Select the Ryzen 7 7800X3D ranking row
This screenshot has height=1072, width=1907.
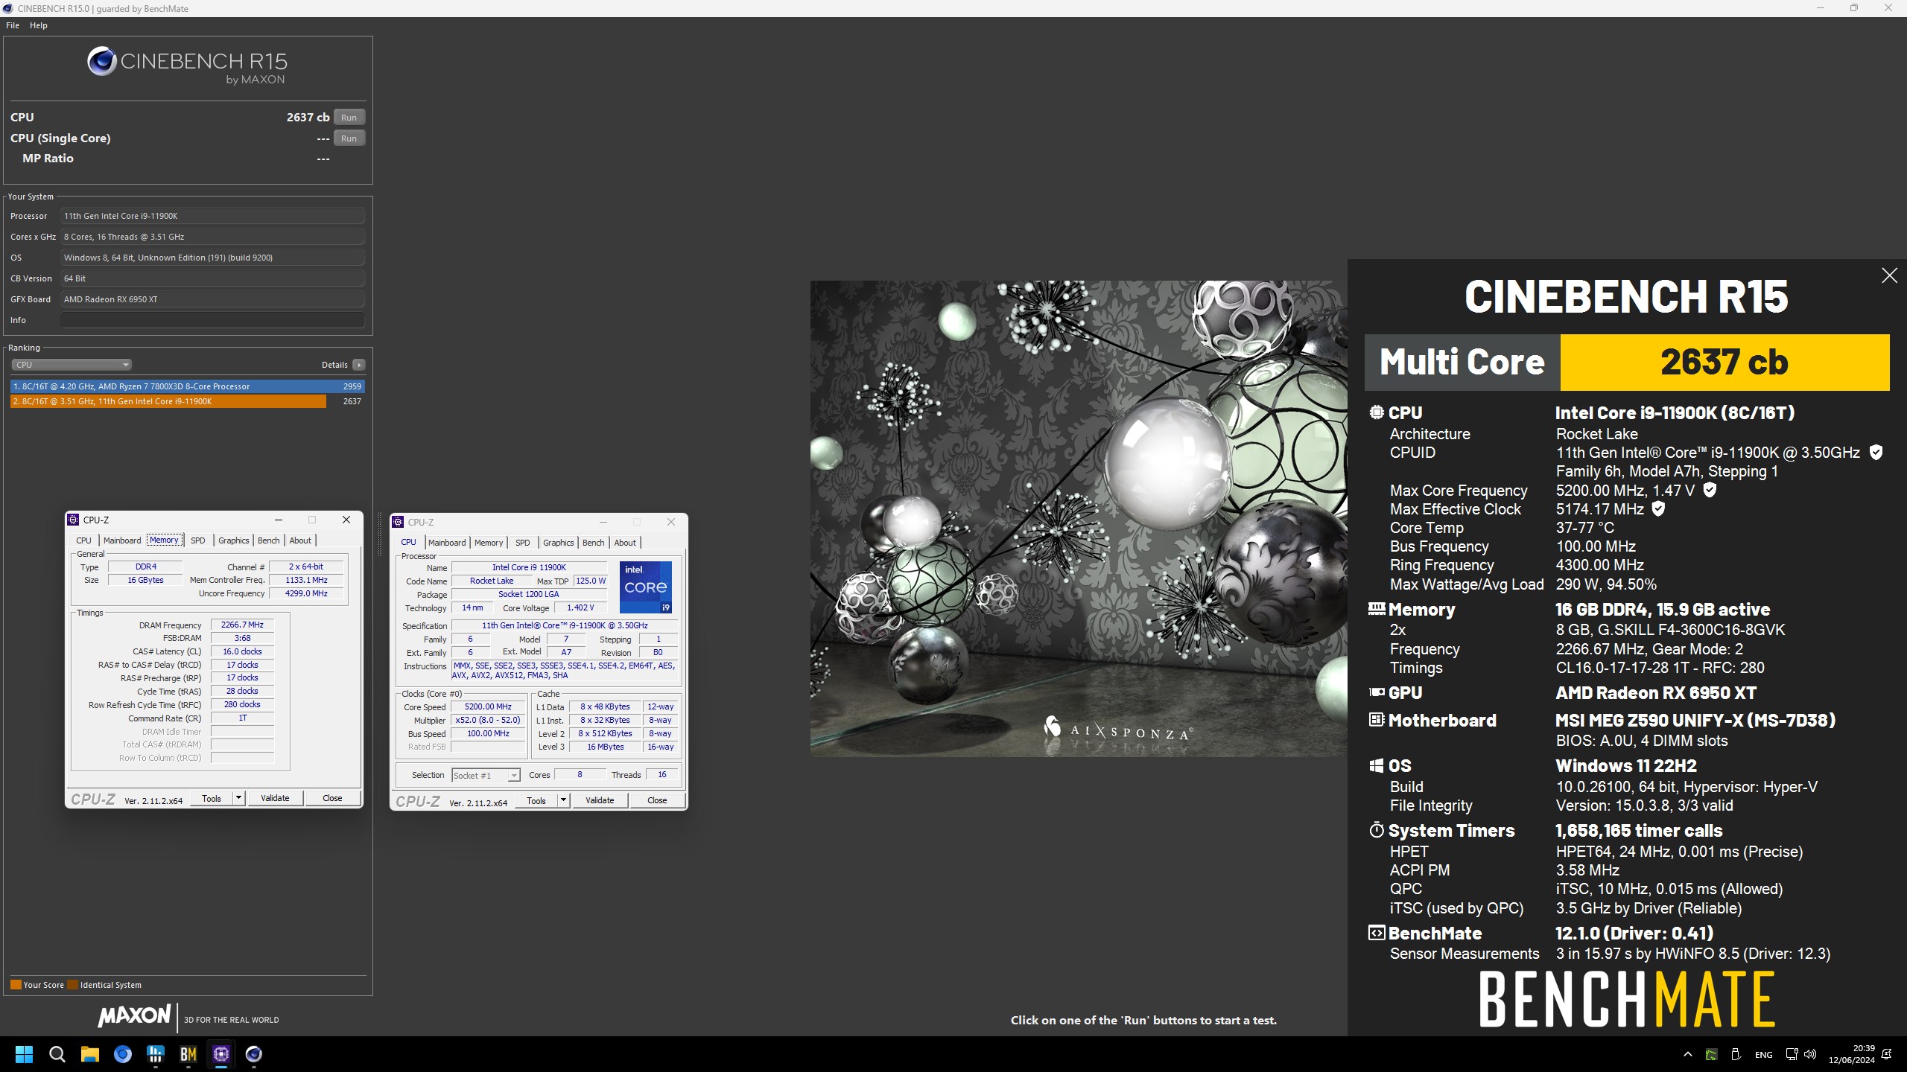tap(188, 386)
